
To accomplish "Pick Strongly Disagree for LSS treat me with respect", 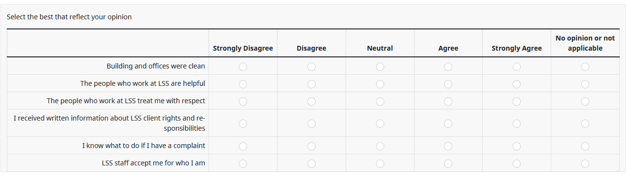I will [x=243, y=101].
